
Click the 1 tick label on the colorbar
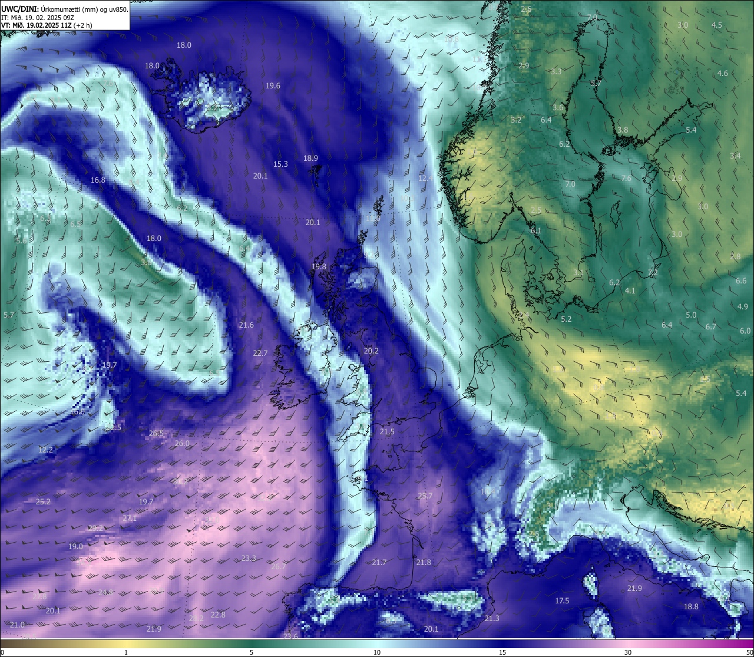click(x=125, y=652)
